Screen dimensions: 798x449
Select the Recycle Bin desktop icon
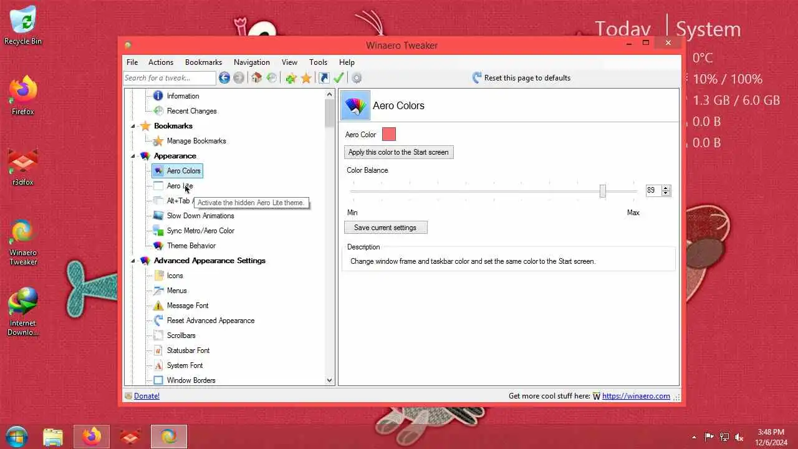(23, 26)
